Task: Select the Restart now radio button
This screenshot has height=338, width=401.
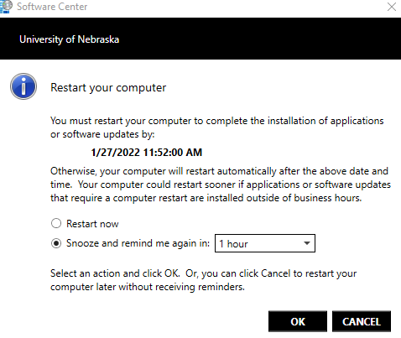Action: 56,223
